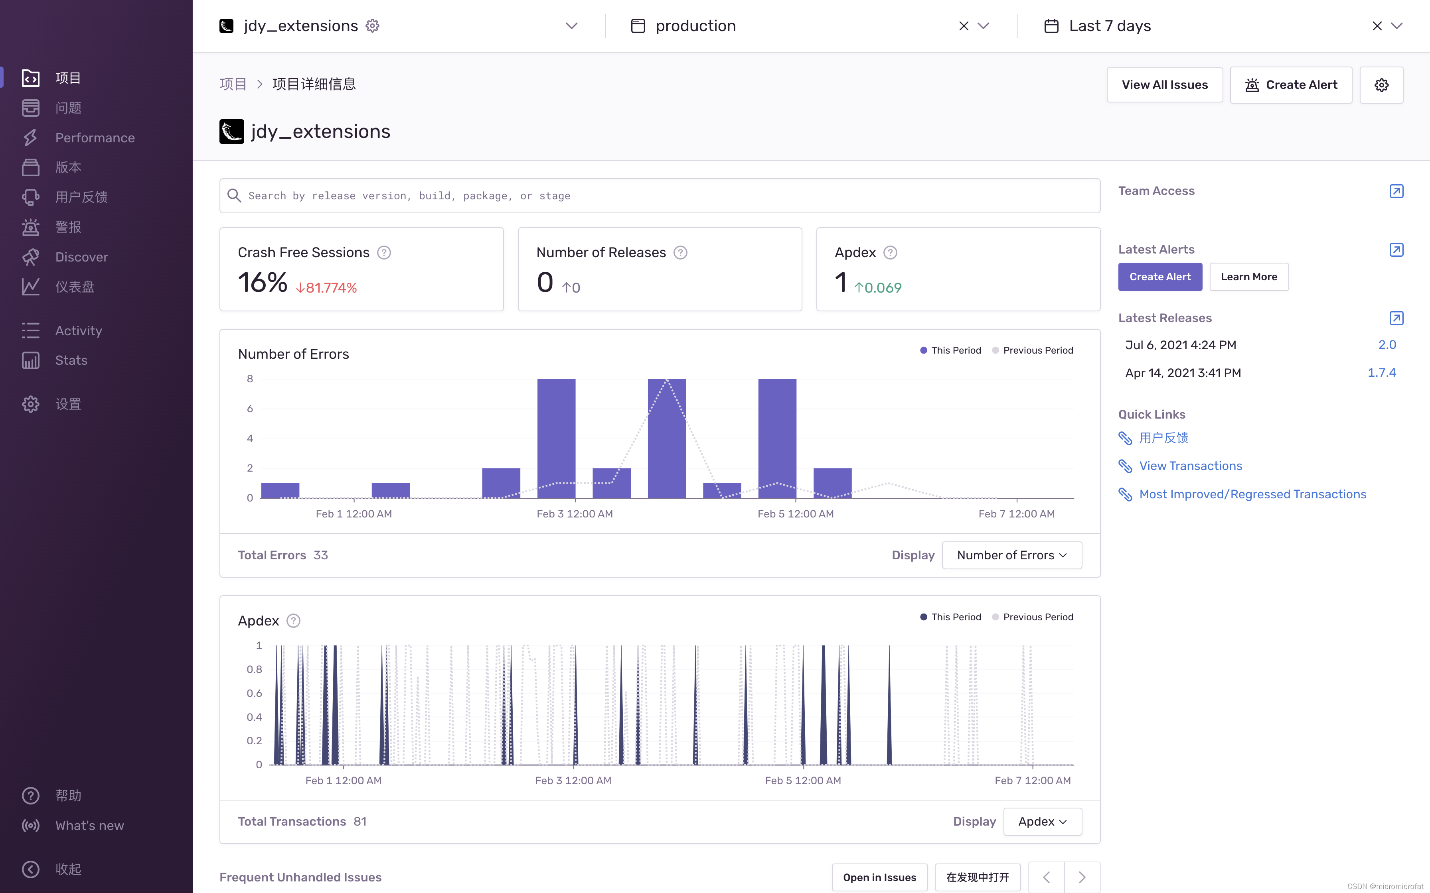Viewport: 1430px width, 893px height.
Task: Collapse sidebar with 收起 arrow icon
Action: (x=31, y=869)
